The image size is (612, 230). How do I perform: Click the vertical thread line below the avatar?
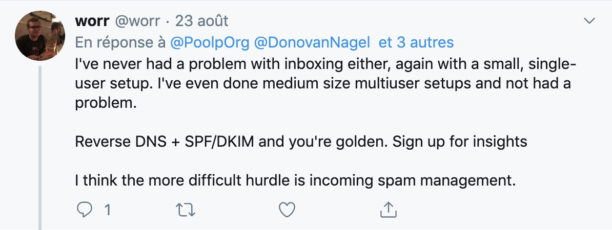(40, 148)
